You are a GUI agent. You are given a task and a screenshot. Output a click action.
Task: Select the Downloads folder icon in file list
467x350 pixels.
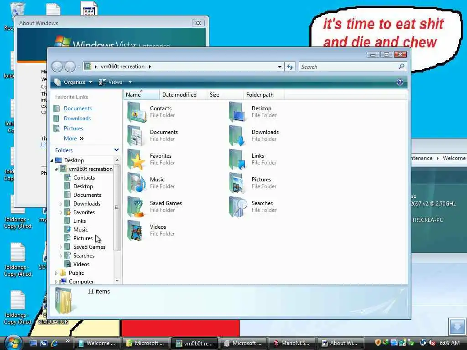coord(238,136)
